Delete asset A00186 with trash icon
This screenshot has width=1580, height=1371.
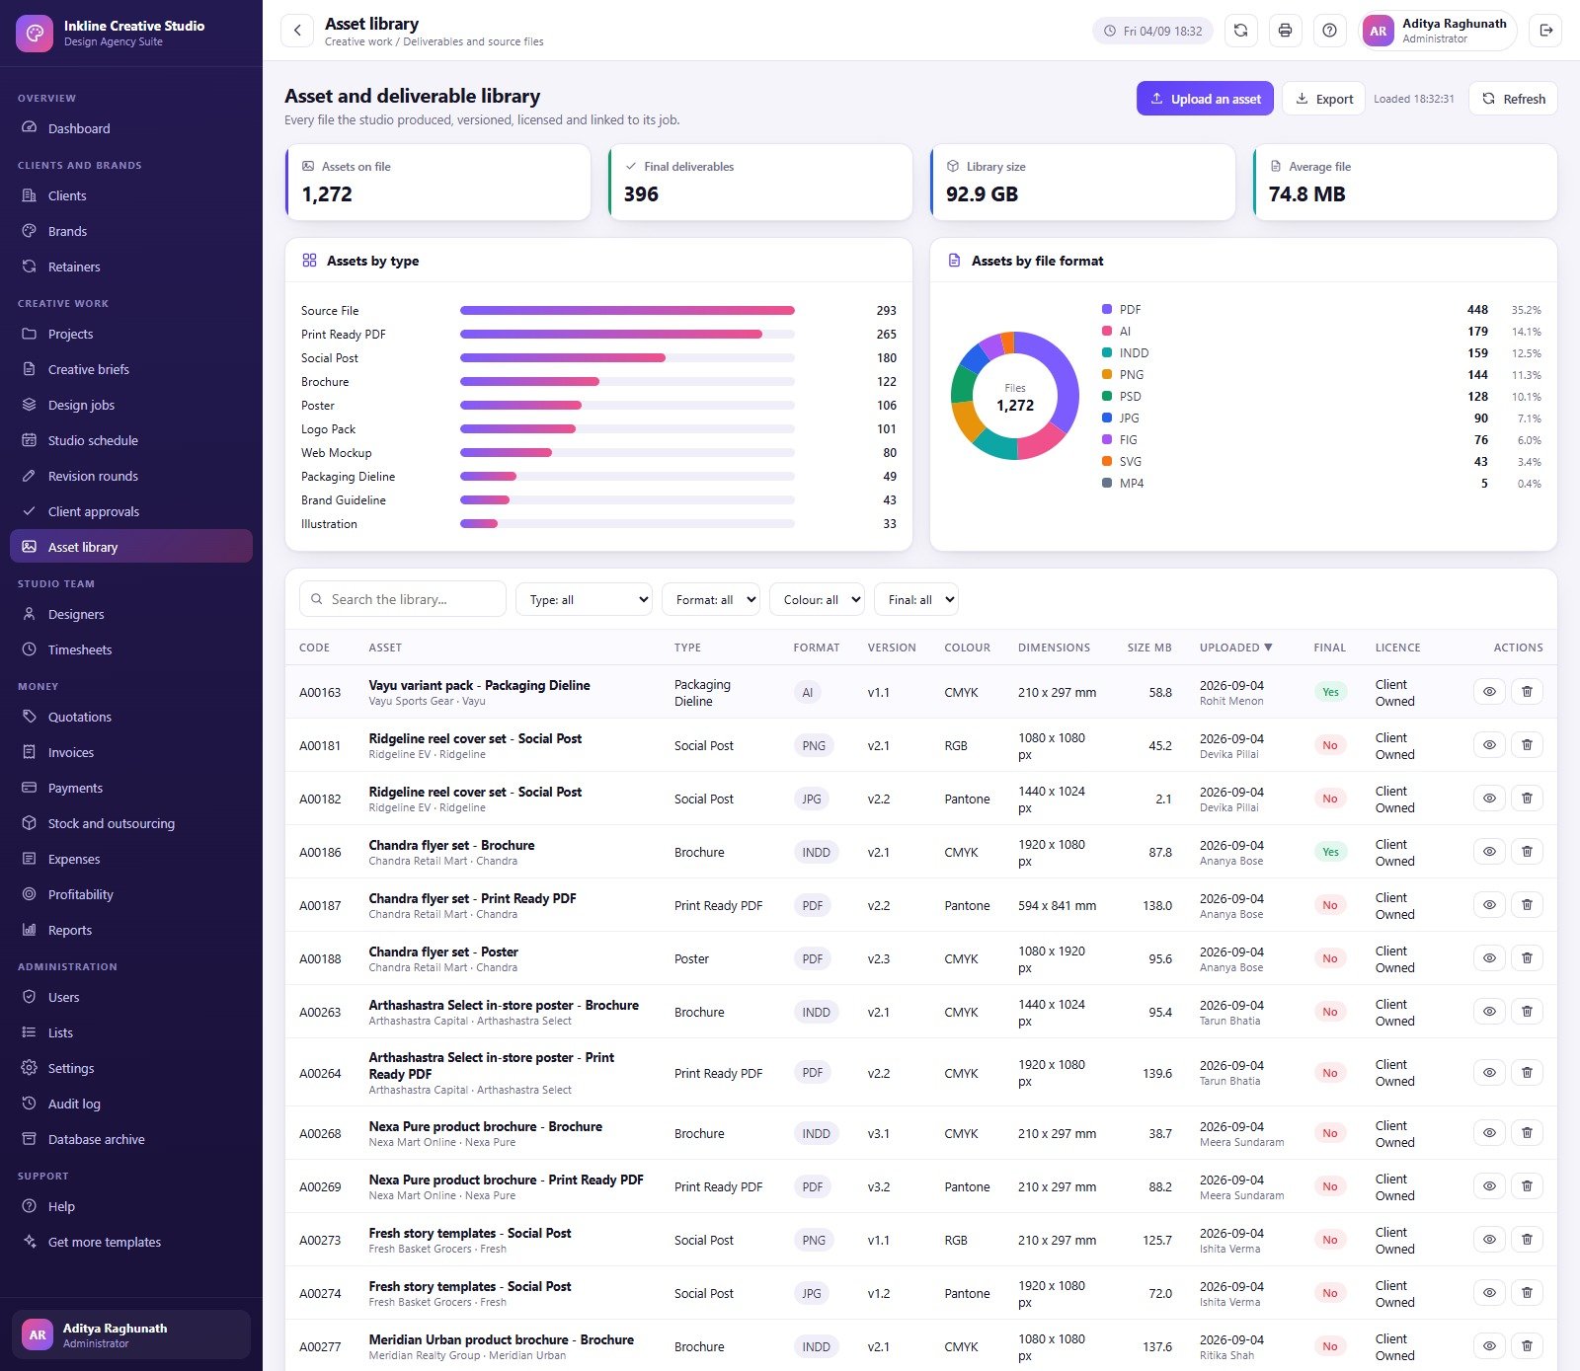point(1527,852)
